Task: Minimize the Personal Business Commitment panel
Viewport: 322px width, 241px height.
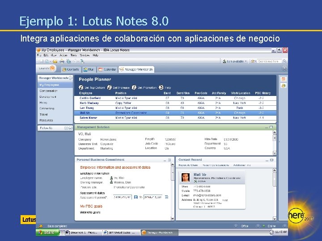Action: point(165,160)
